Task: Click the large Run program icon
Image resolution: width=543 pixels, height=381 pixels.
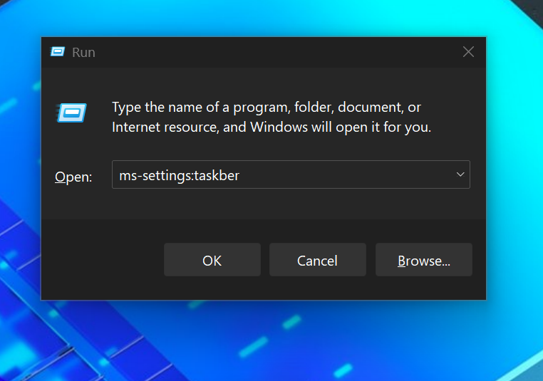Action: coord(71,113)
